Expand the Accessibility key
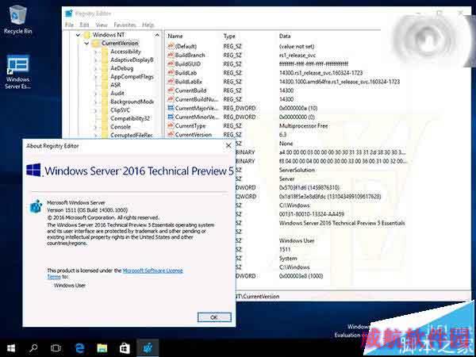Viewport: 476px width, 357px height. (95, 52)
